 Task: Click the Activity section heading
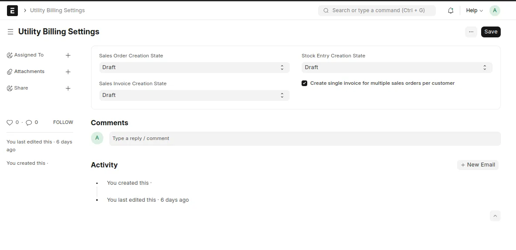104,165
